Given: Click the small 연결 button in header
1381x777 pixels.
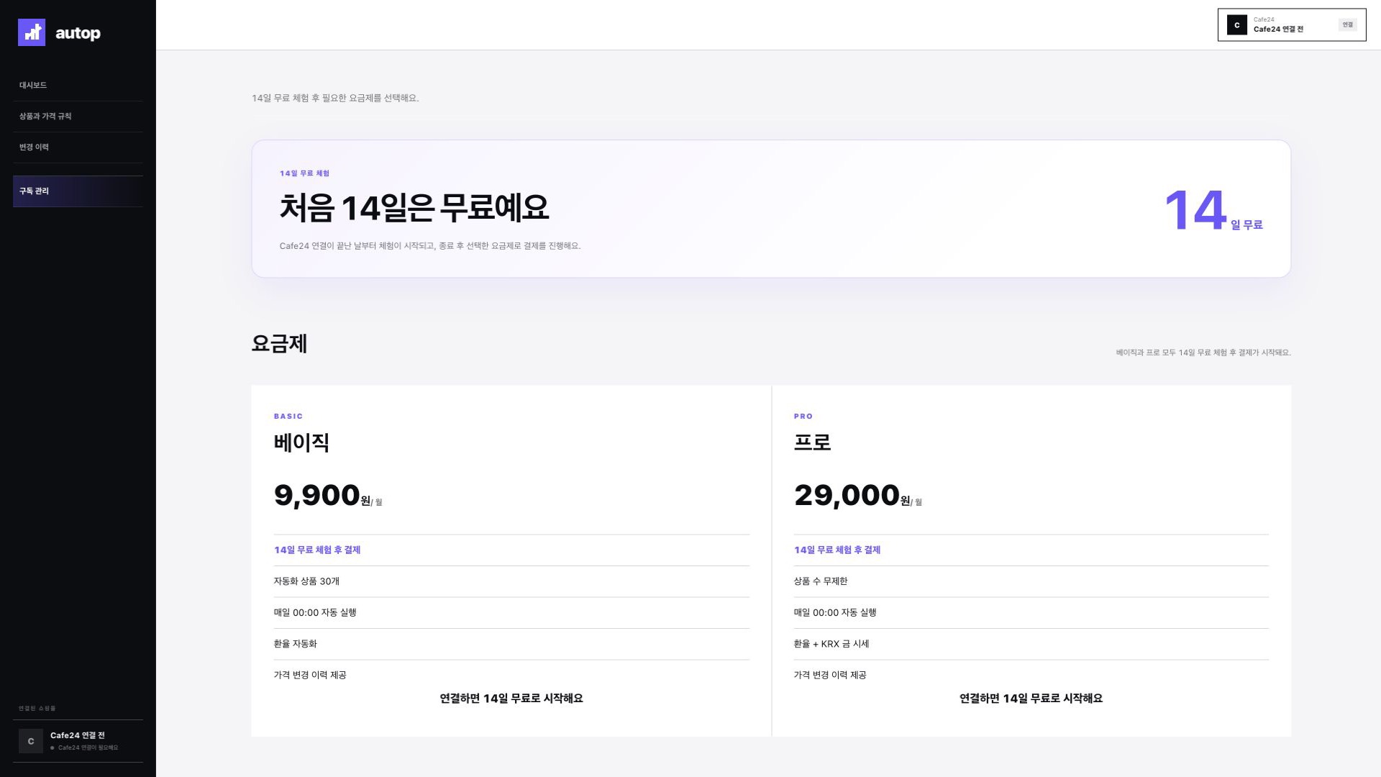Looking at the screenshot, I should (1347, 25).
